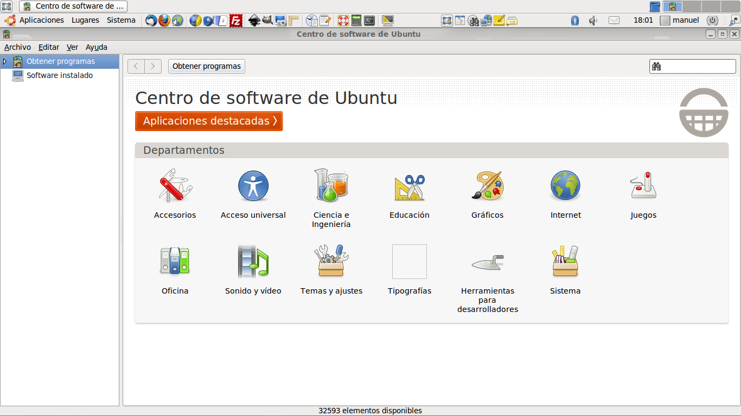
Task: Select the Gráficos palette icon
Action: pyautogui.click(x=487, y=186)
